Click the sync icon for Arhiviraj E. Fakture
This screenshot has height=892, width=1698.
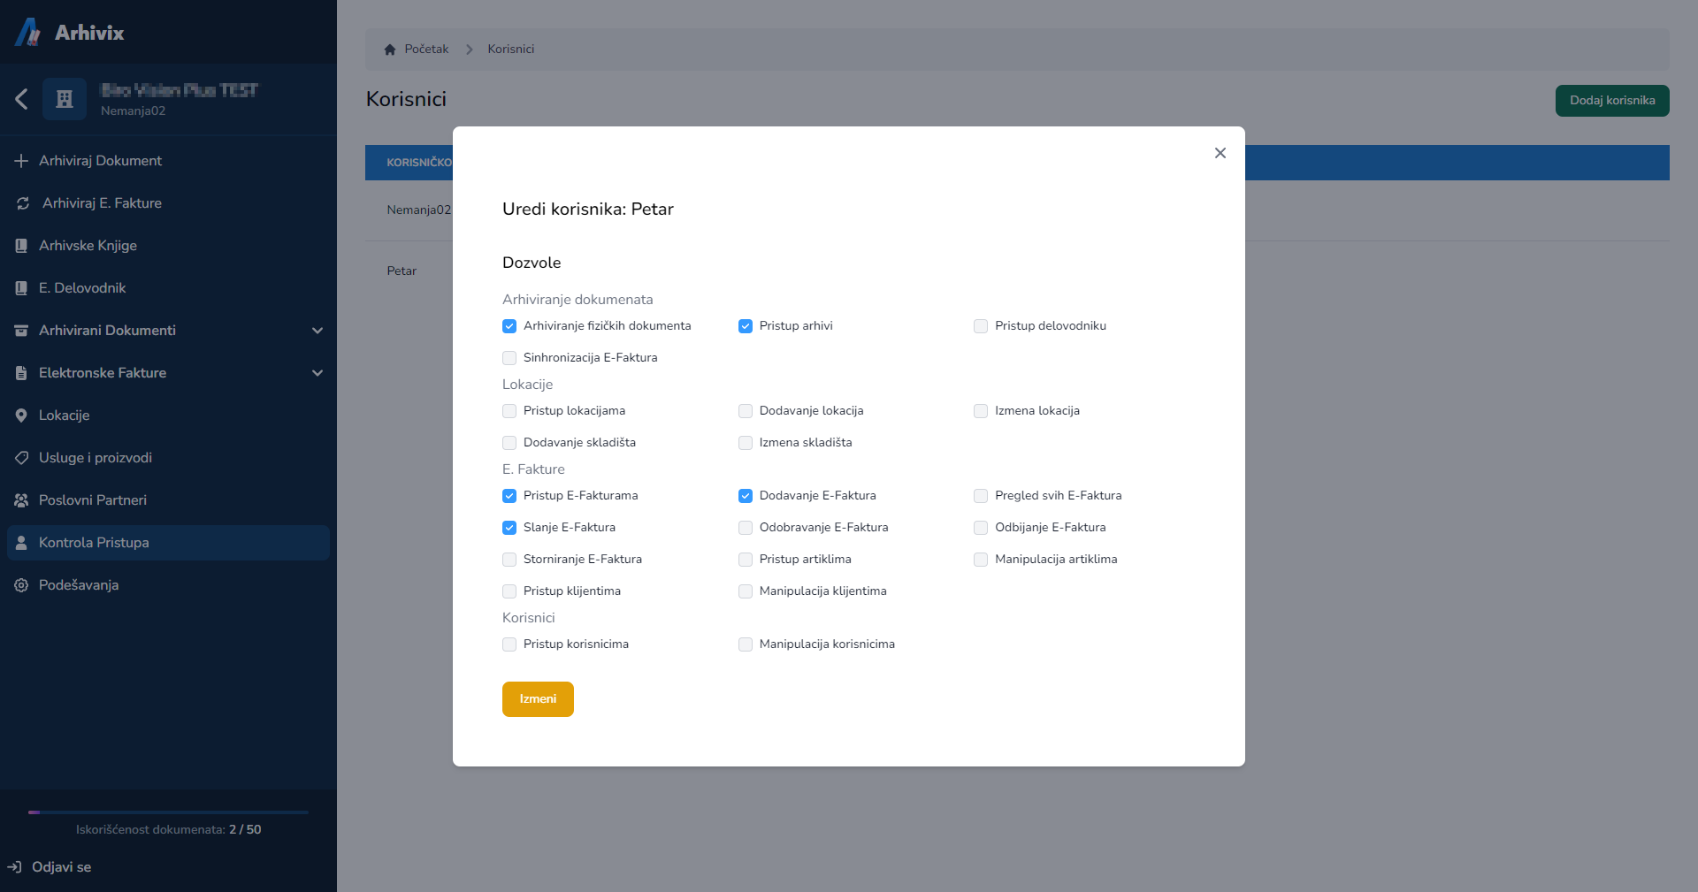coord(23,203)
